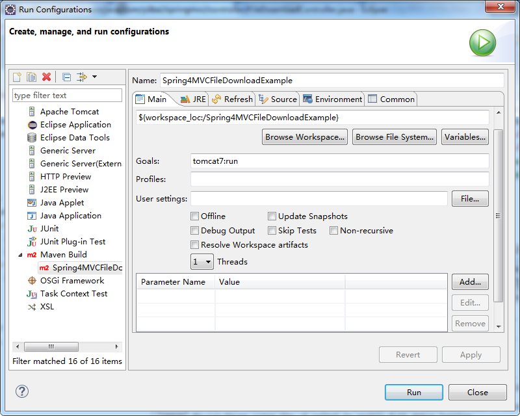This screenshot has width=520, height=416.
Task: Click the File... button for user settings
Action: (470, 199)
